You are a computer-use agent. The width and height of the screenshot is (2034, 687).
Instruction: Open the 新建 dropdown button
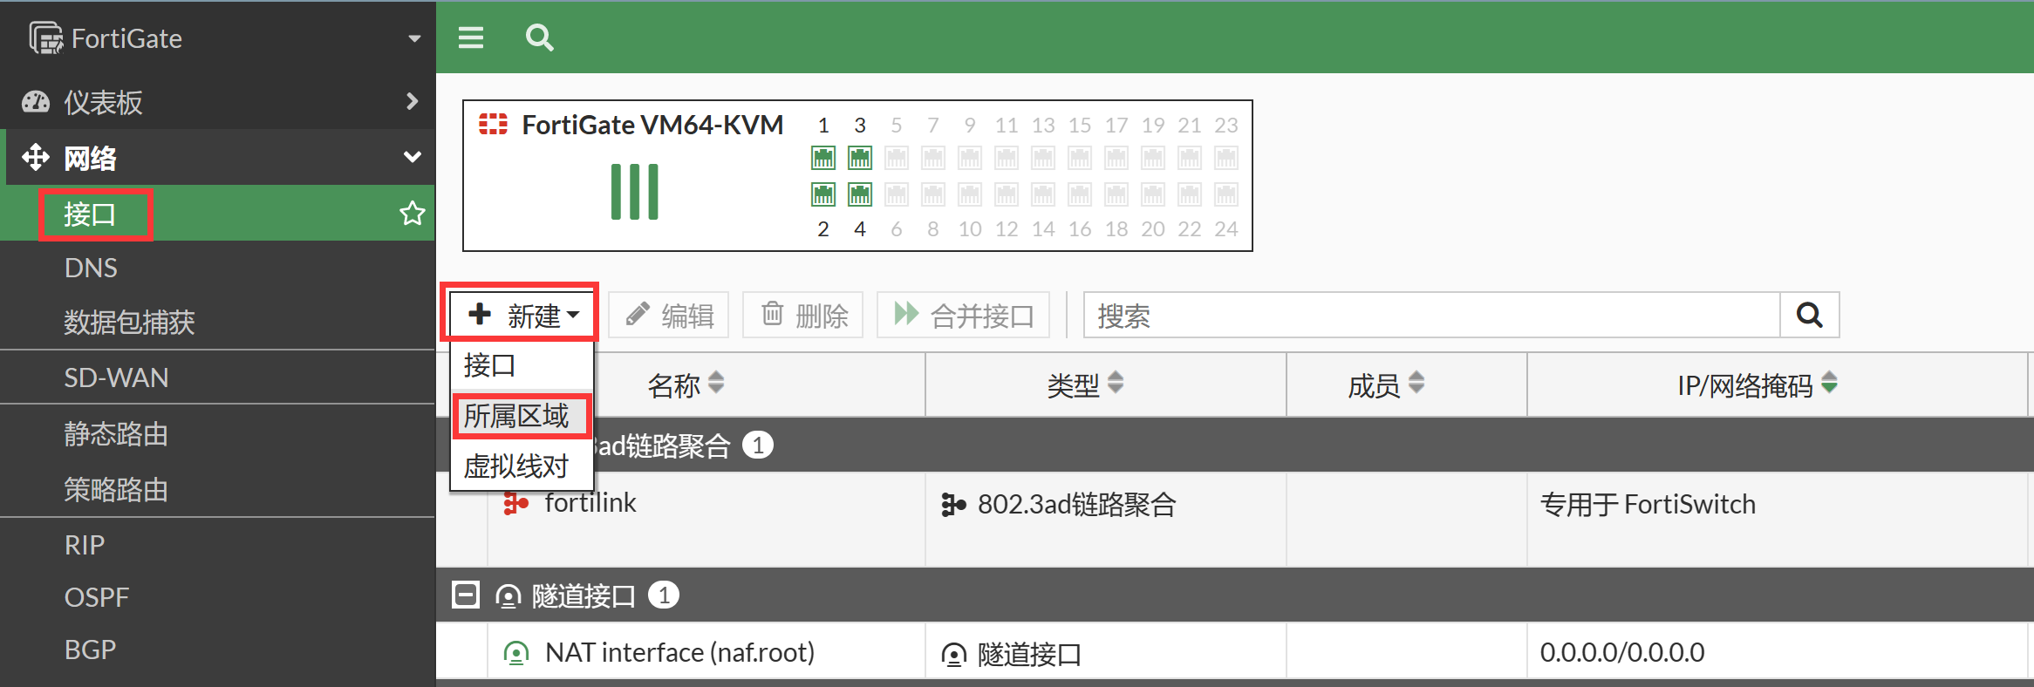click(x=522, y=315)
